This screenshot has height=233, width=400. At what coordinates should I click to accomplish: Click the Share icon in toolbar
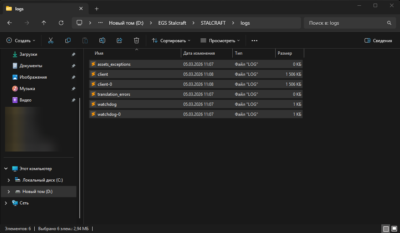pyautogui.click(x=119, y=41)
